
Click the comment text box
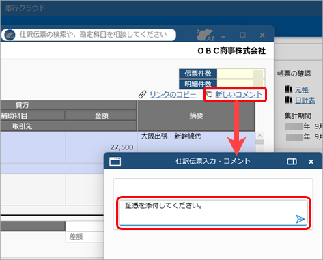pyautogui.click(x=213, y=212)
